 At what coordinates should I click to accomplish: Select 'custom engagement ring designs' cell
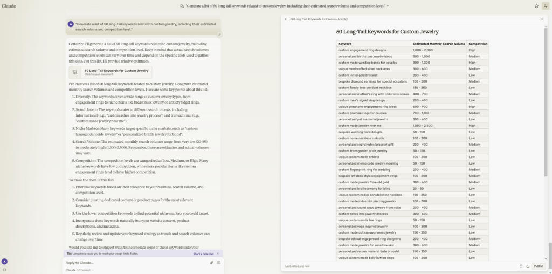[374, 50]
